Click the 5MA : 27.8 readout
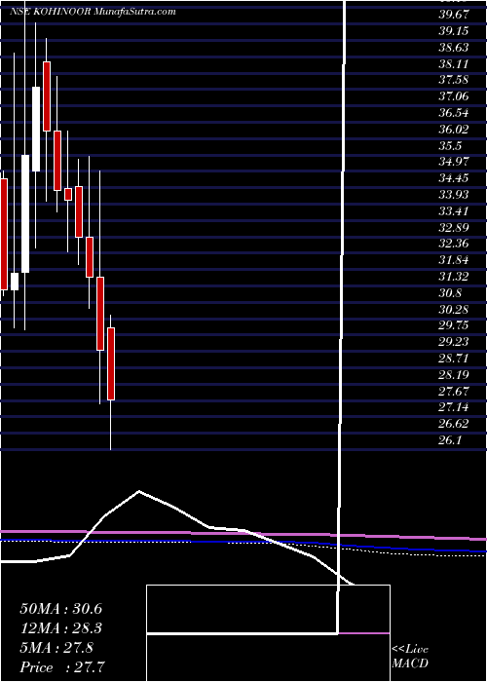 tap(56, 648)
